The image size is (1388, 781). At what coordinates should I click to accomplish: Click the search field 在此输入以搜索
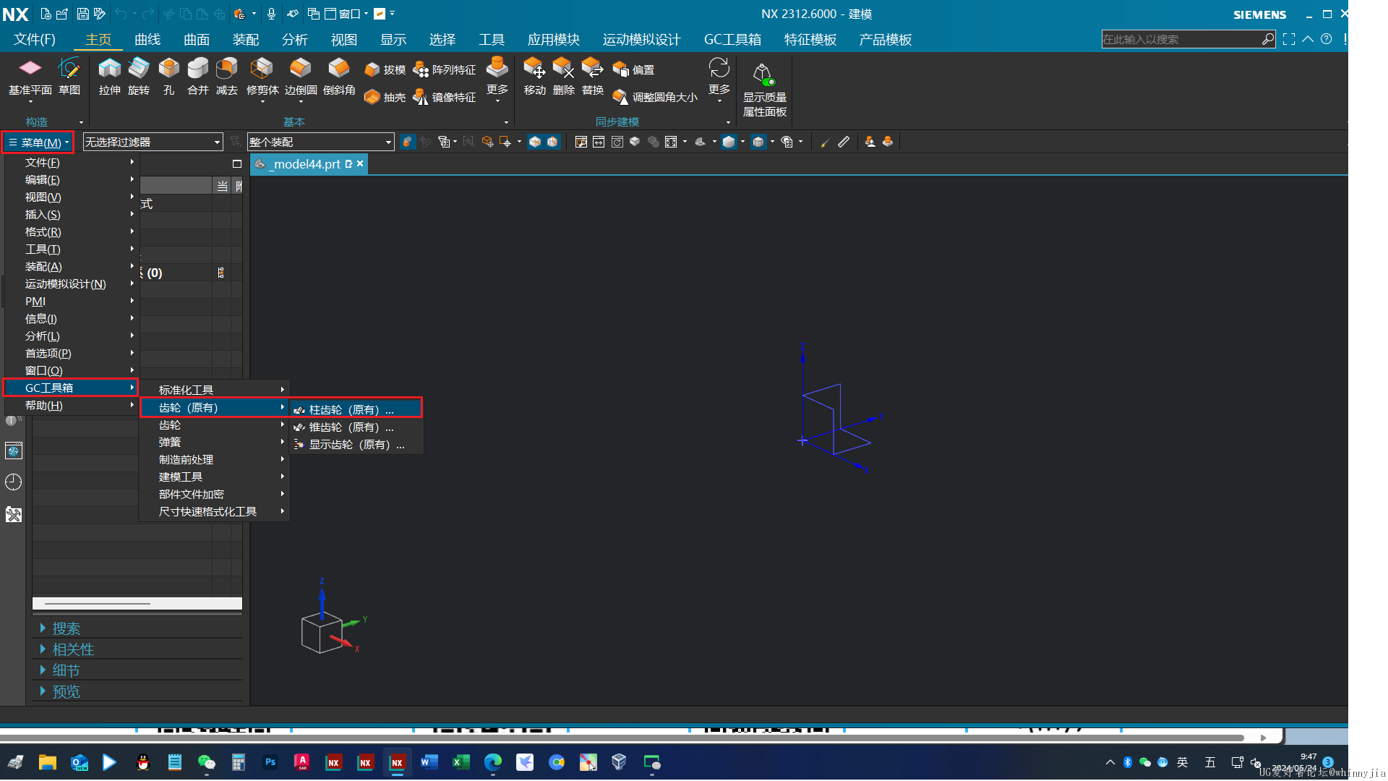point(1181,39)
